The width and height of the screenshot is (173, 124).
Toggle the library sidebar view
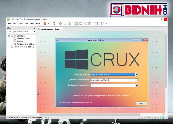[x=76, y=24]
